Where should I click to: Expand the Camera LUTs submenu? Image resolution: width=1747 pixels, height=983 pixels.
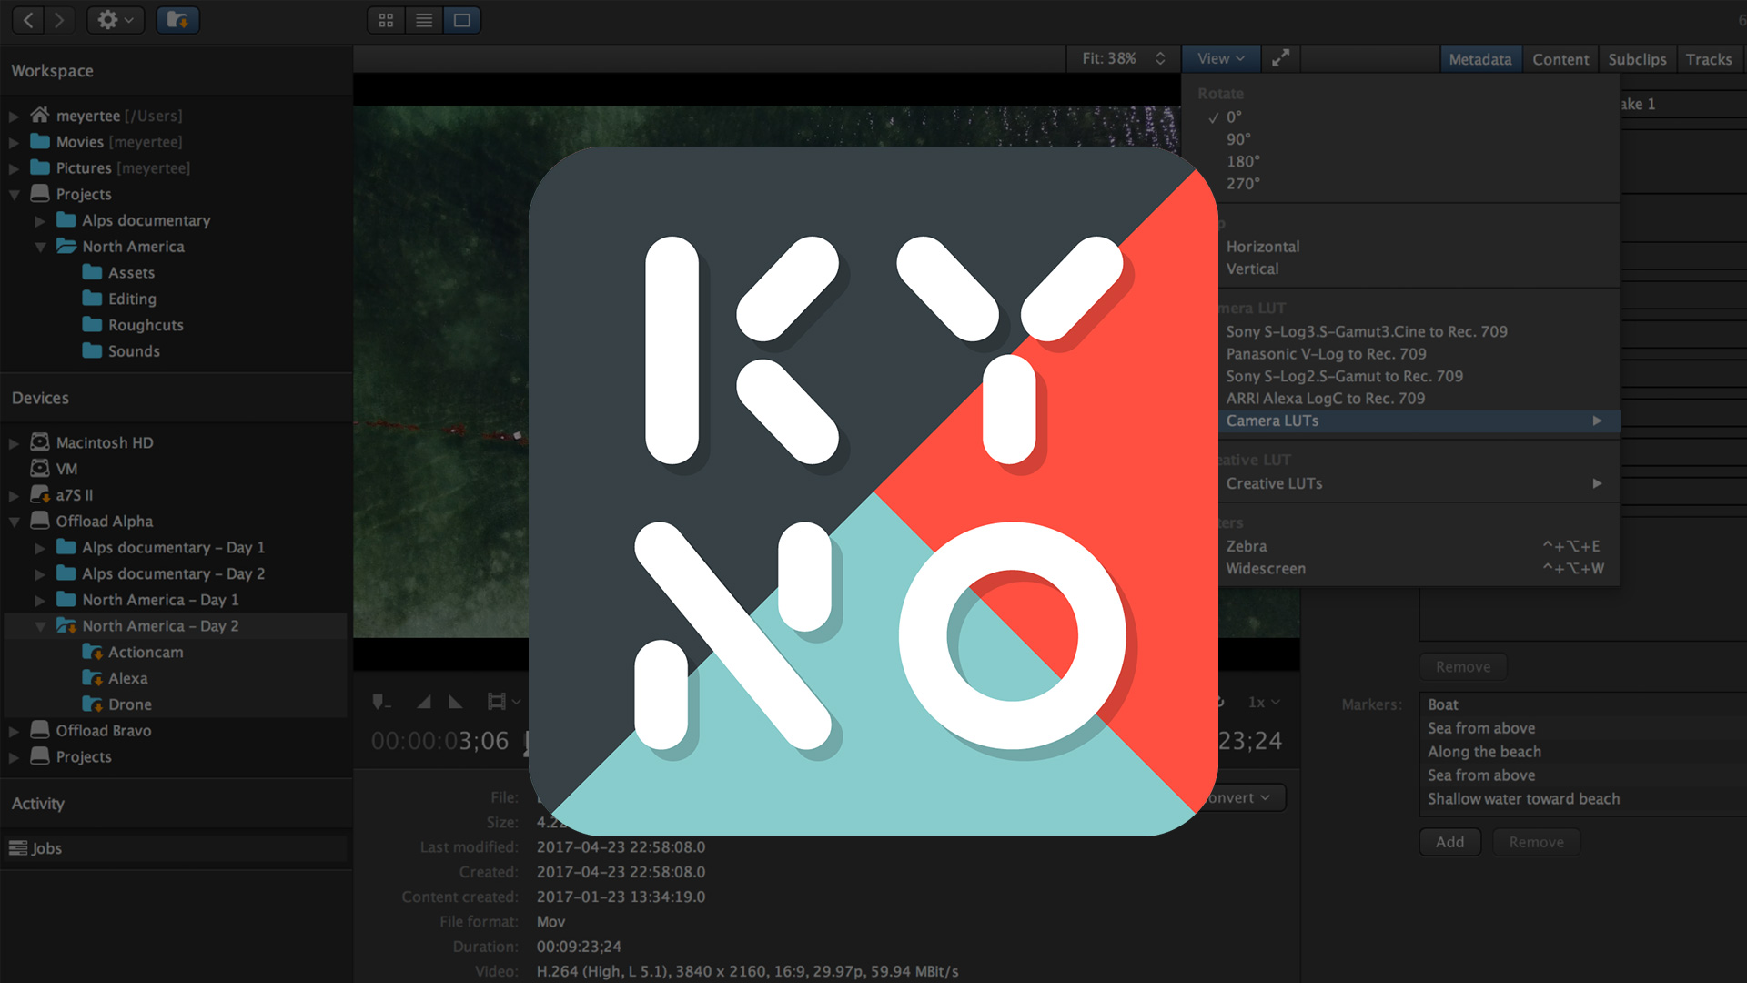tap(1419, 421)
